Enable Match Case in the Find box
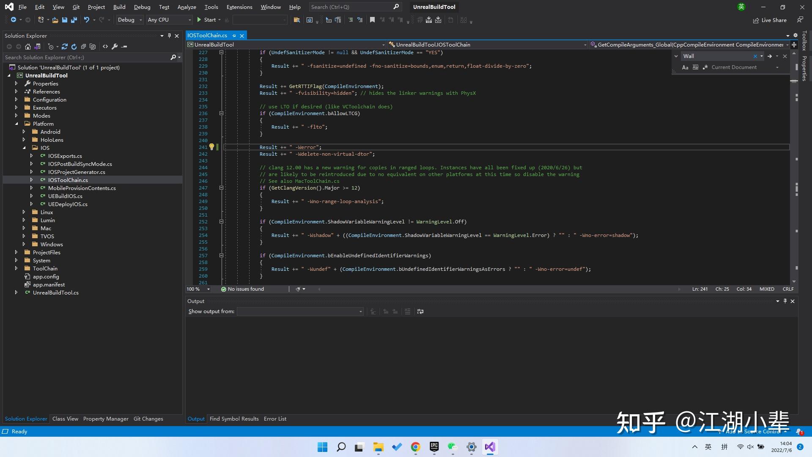Viewport: 812px width, 457px height. 685,67
